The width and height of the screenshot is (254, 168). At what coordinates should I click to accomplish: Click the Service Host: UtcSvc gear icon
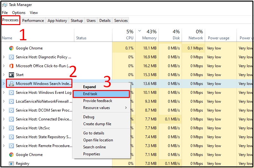(x=11, y=128)
